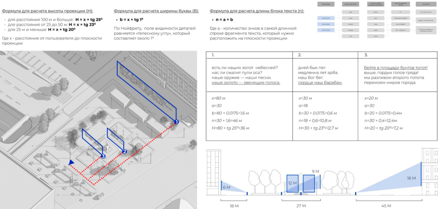Open underlined text "наше золото — звенящие голоса."
The height and width of the screenshot is (209, 438).
pyautogui.click(x=246, y=83)
